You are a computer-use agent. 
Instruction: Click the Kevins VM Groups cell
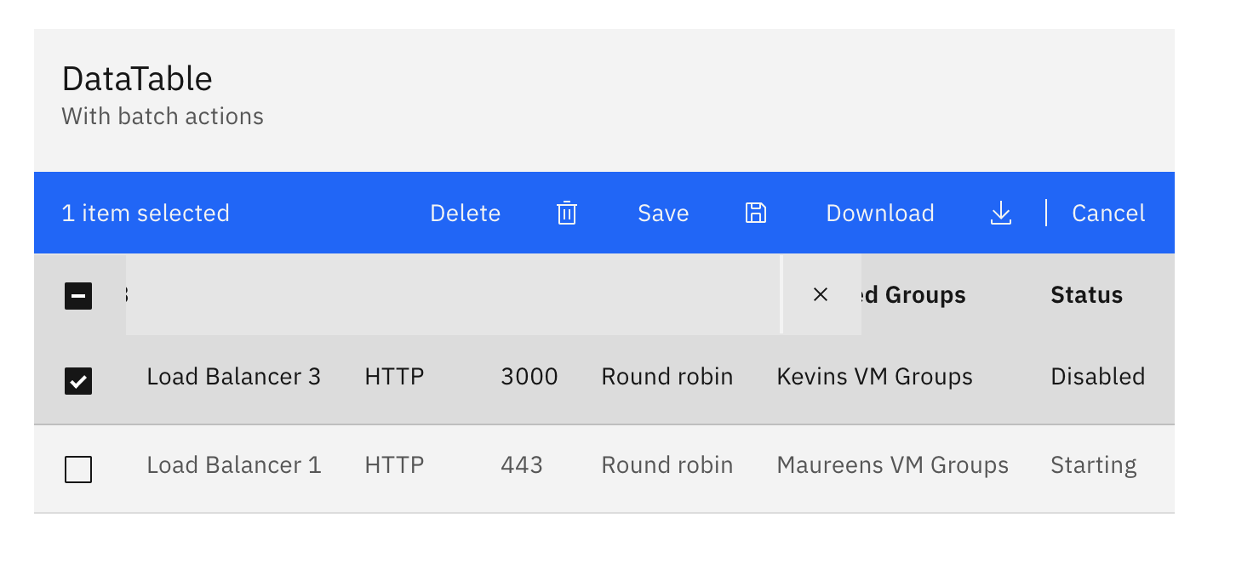pyautogui.click(x=874, y=376)
